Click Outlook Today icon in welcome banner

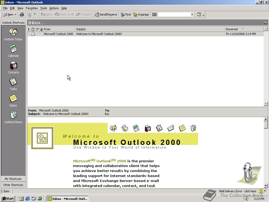(113, 128)
